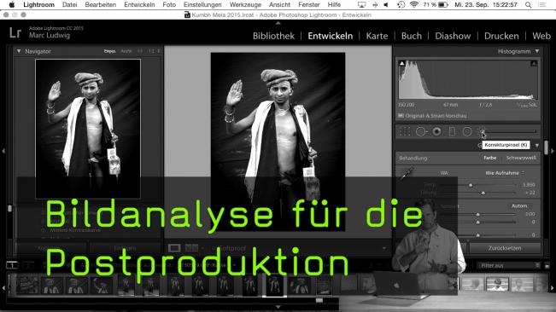Select the before/after comparison view icon
Screen dimensions: 556x312
tap(191, 248)
